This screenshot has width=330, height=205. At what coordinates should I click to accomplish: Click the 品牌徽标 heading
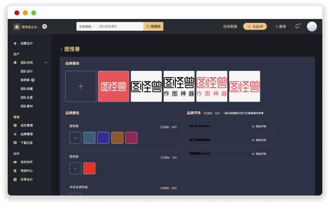click(x=72, y=64)
